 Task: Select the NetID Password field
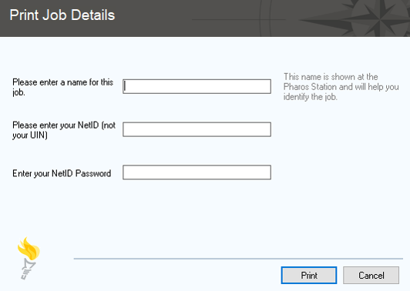[x=197, y=172]
